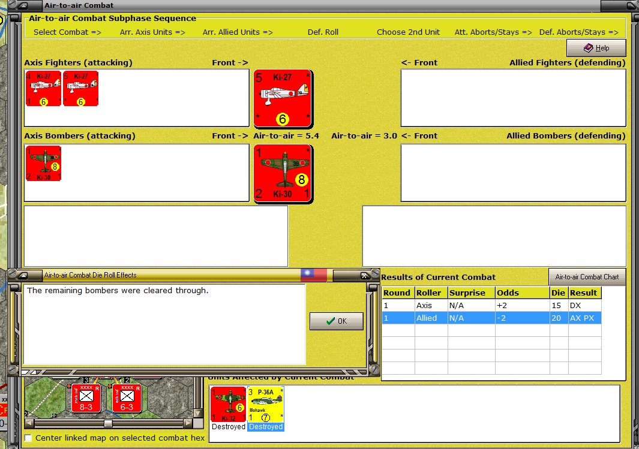This screenshot has height=449, width=639.
Task: Select the small Ki-30 bomber counter
Action: click(43, 163)
